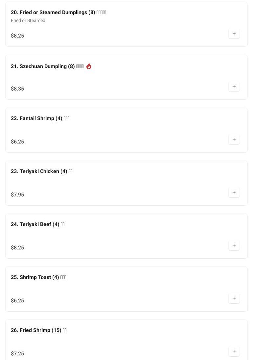The height and width of the screenshot is (360, 253).
Task: Add Teriyaki Chicken with plus icon
Action: point(234,192)
